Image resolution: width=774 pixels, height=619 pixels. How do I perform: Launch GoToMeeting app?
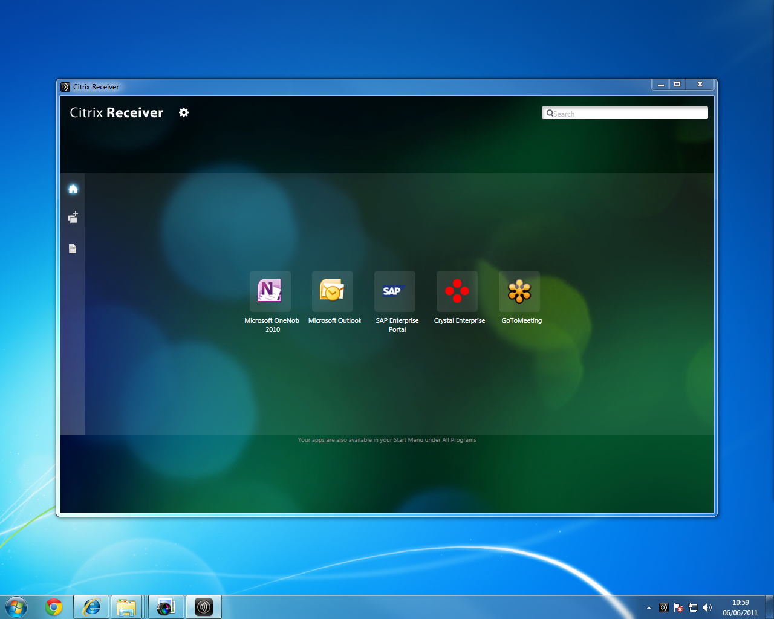(519, 291)
